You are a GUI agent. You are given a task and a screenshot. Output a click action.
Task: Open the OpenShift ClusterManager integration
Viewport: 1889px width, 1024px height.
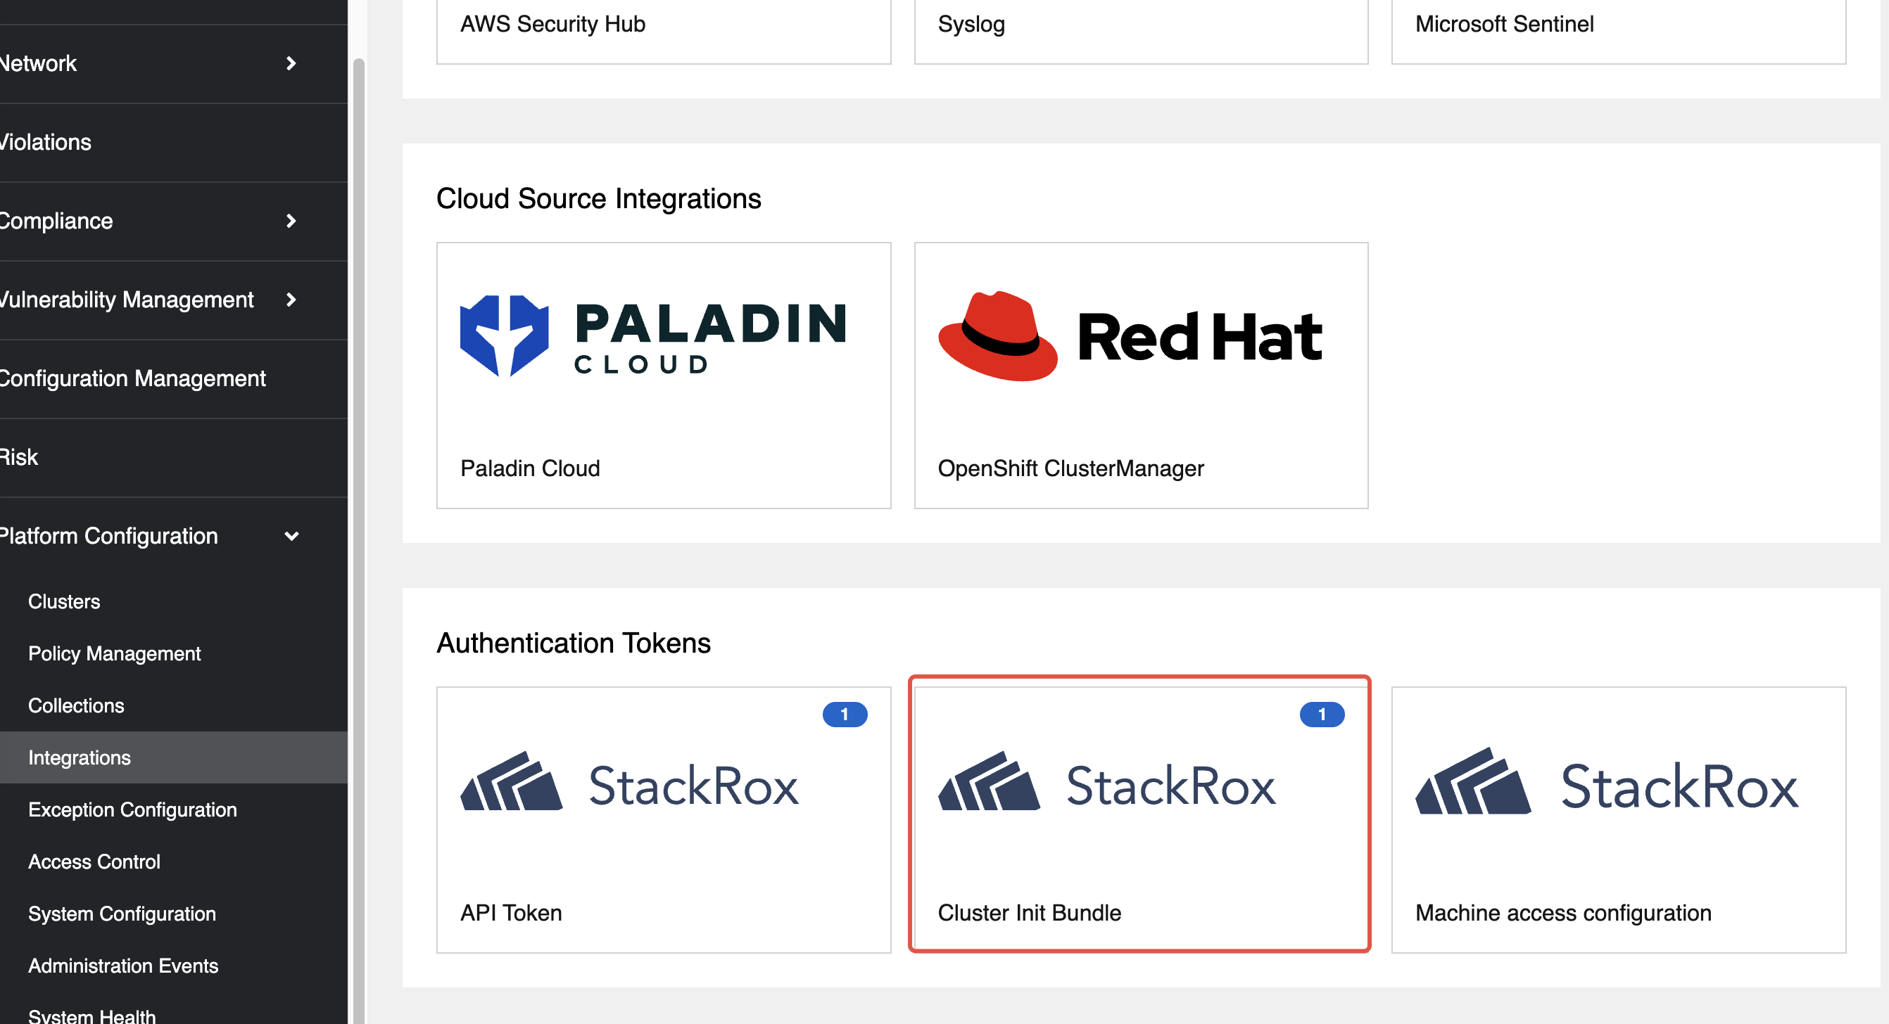1141,376
